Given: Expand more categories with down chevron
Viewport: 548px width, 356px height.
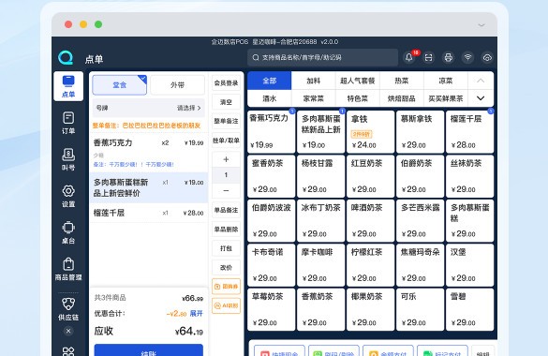Looking at the screenshot, I should click(481, 98).
